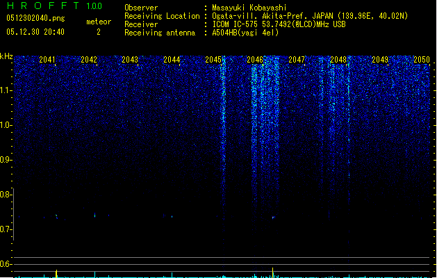The image size is (437, 278).
Task: Click the 2042 time marker
Action: [x=89, y=60]
